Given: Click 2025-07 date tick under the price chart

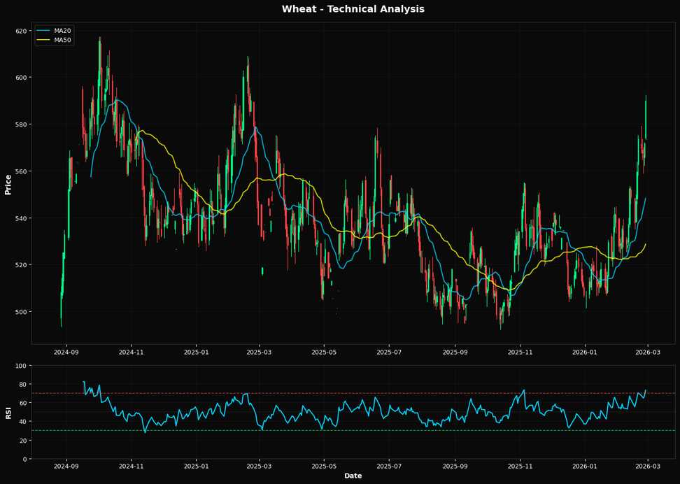Looking at the screenshot, I should pos(389,352).
